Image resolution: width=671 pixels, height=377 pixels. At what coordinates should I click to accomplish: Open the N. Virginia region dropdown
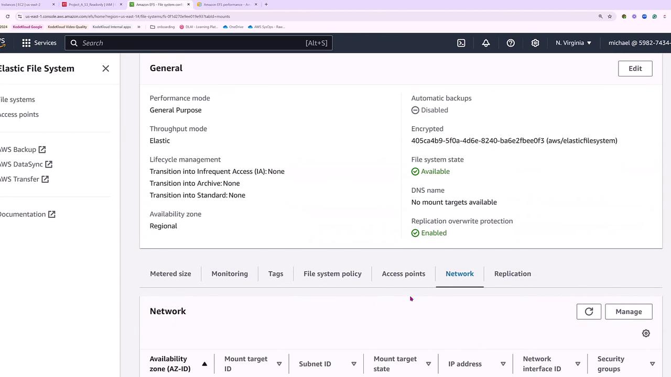pos(573,43)
